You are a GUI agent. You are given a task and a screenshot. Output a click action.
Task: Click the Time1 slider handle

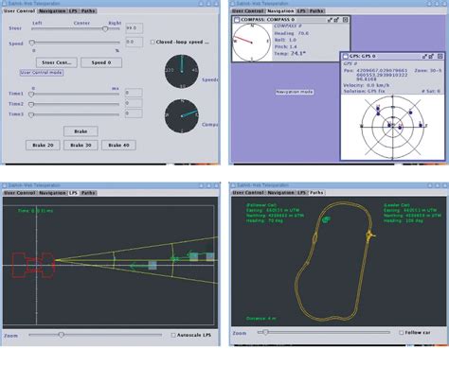tap(31, 94)
